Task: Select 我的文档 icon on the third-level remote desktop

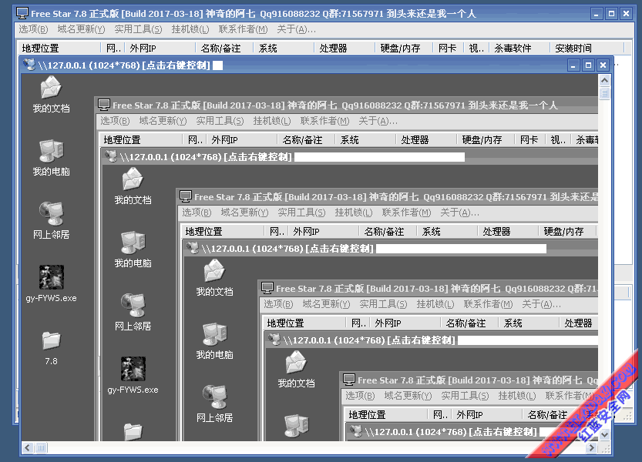Action: (214, 278)
